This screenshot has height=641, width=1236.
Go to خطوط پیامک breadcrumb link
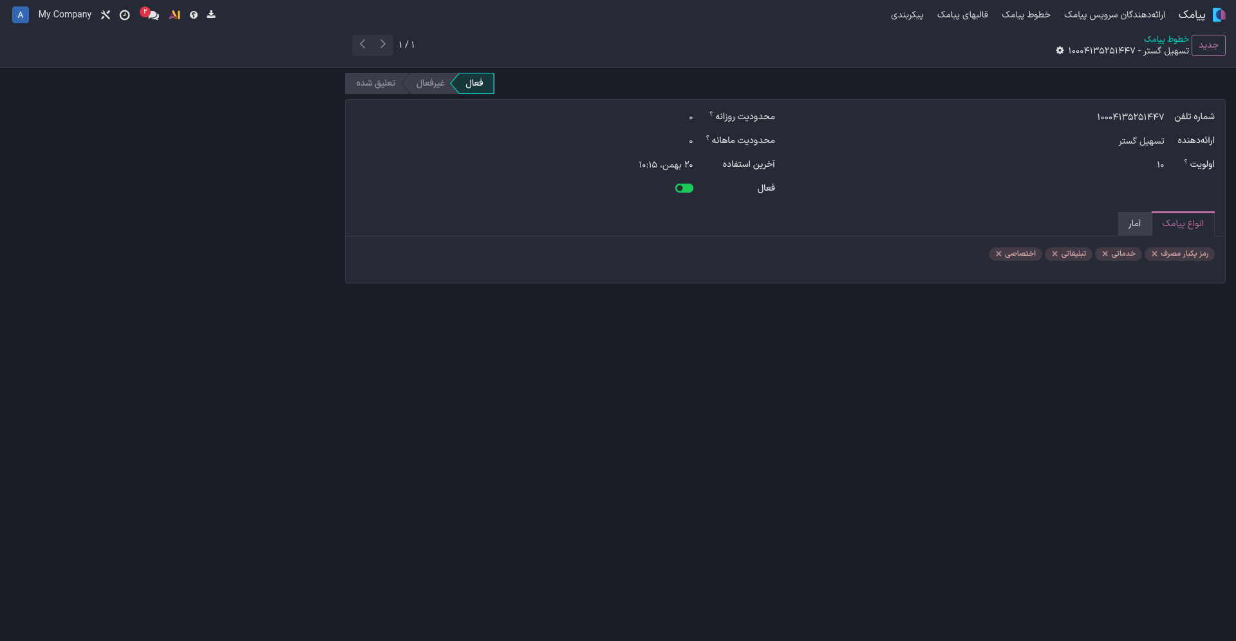point(1166,39)
